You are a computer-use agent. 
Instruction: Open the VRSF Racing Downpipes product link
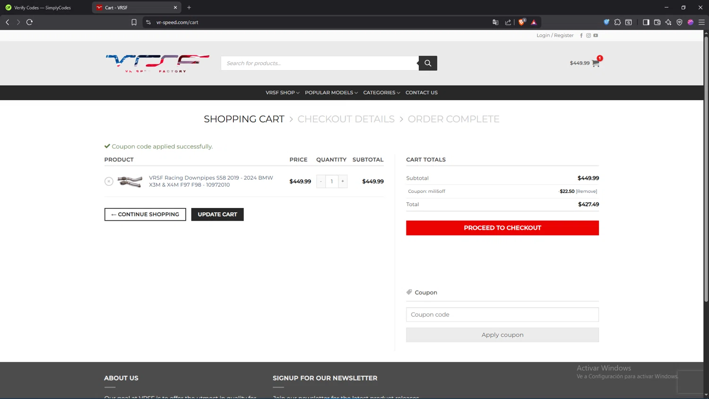pos(211,181)
